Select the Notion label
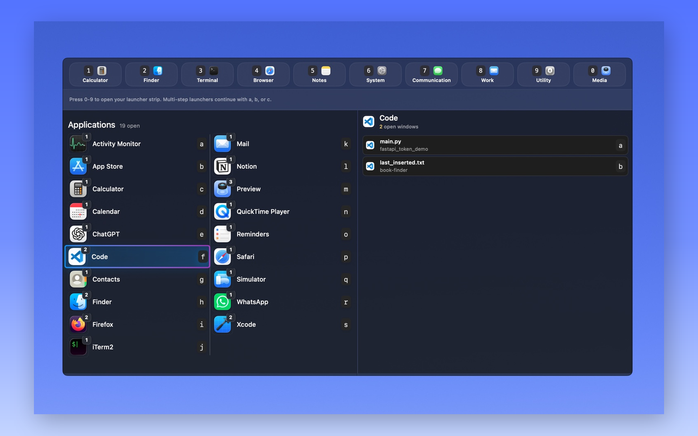This screenshot has width=698, height=436. 247,166
